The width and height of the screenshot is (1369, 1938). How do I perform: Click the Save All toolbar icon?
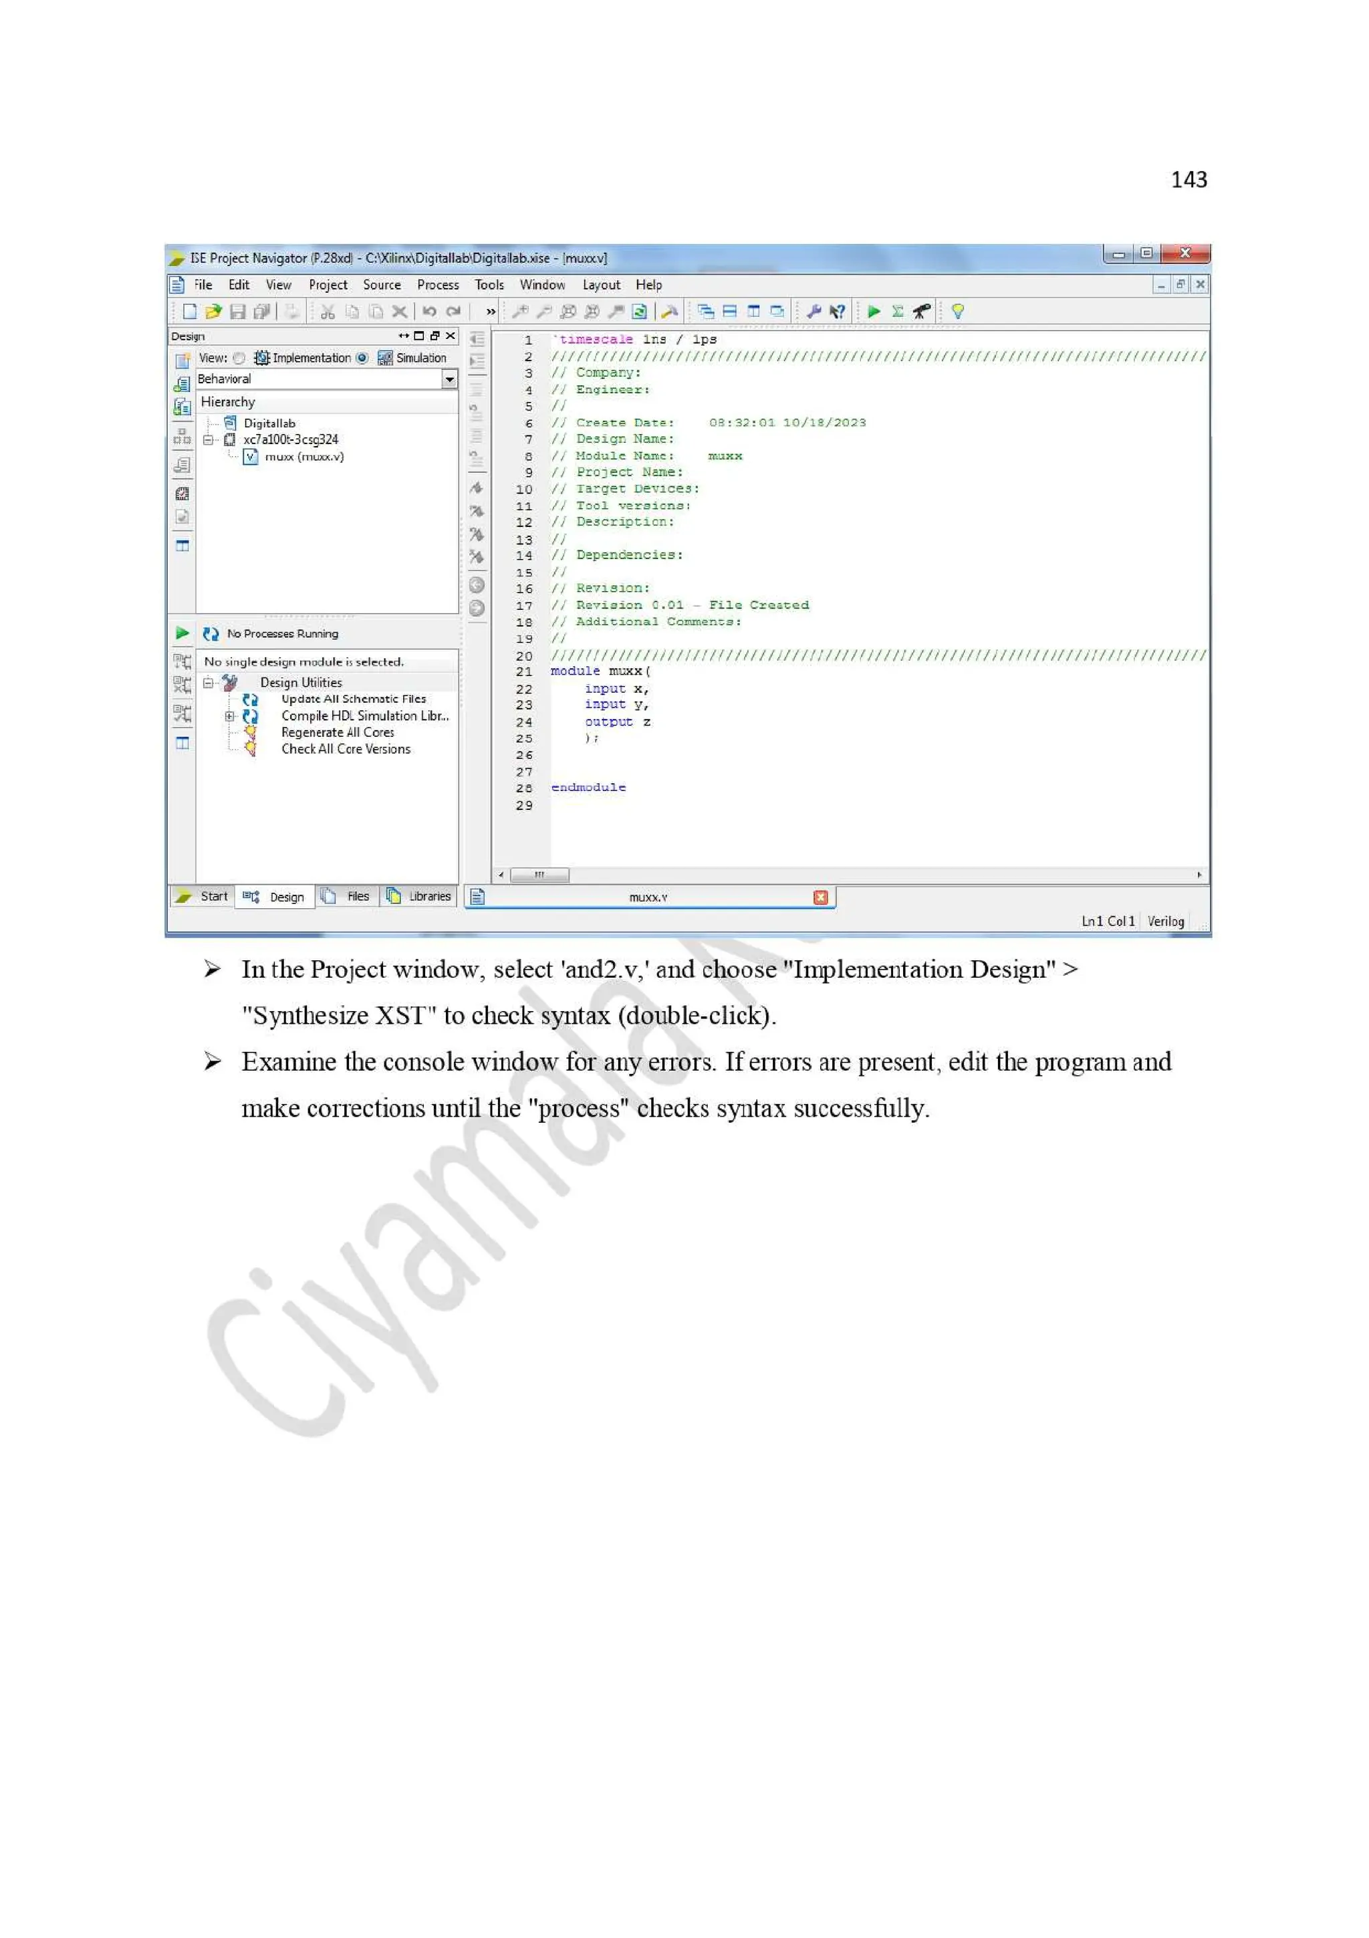(261, 312)
